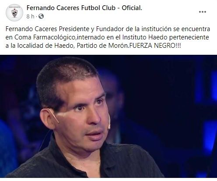This screenshot has width=217, height=181.
Task: Click 'Partido de Morón' in the caption
Action: [102, 46]
